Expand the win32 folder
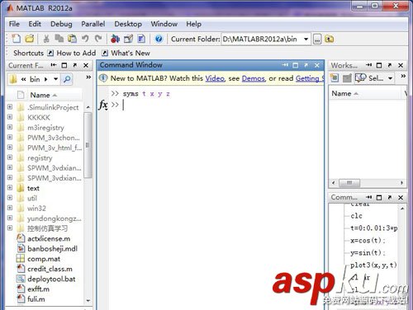This screenshot has width=413, height=310. pyautogui.click(x=10, y=208)
